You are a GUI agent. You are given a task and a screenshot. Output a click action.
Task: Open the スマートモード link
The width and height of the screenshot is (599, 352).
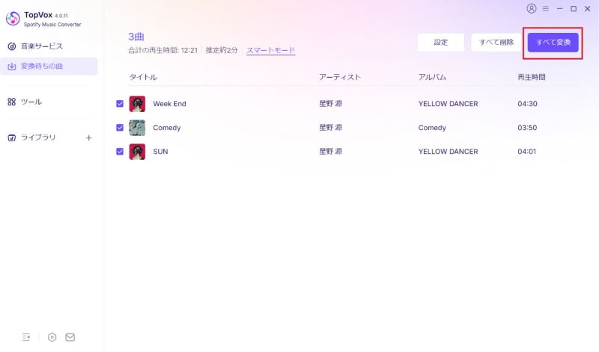point(270,50)
